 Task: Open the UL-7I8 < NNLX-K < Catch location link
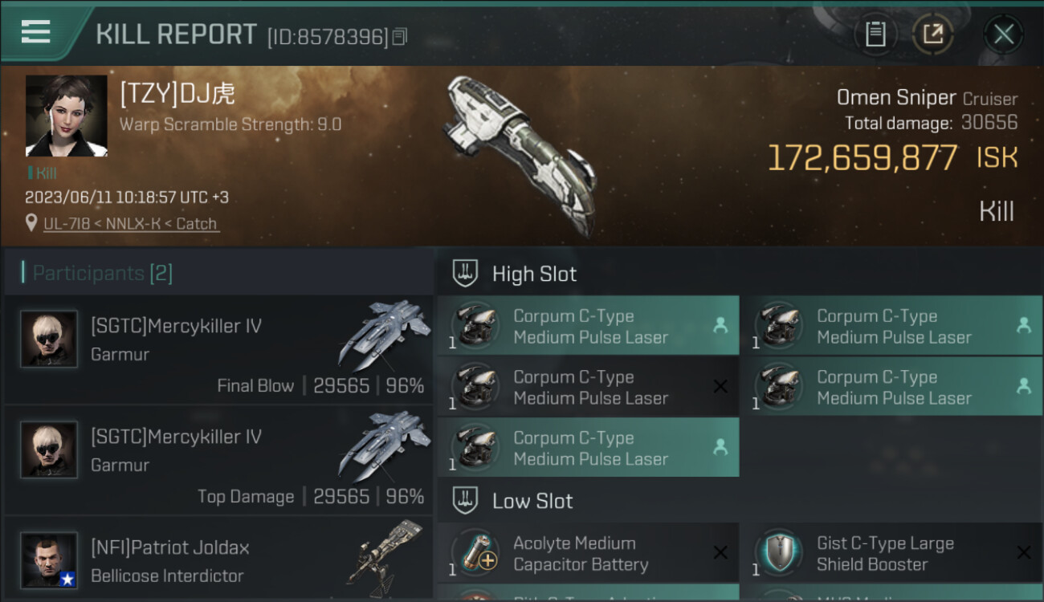pyautogui.click(x=130, y=224)
